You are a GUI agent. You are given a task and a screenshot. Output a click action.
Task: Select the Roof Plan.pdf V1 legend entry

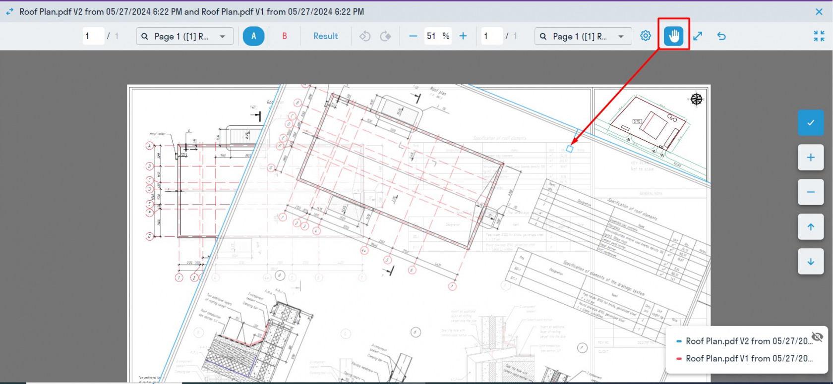(x=745, y=358)
